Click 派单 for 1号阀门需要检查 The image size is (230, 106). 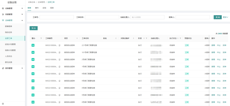click(x=225, y=67)
